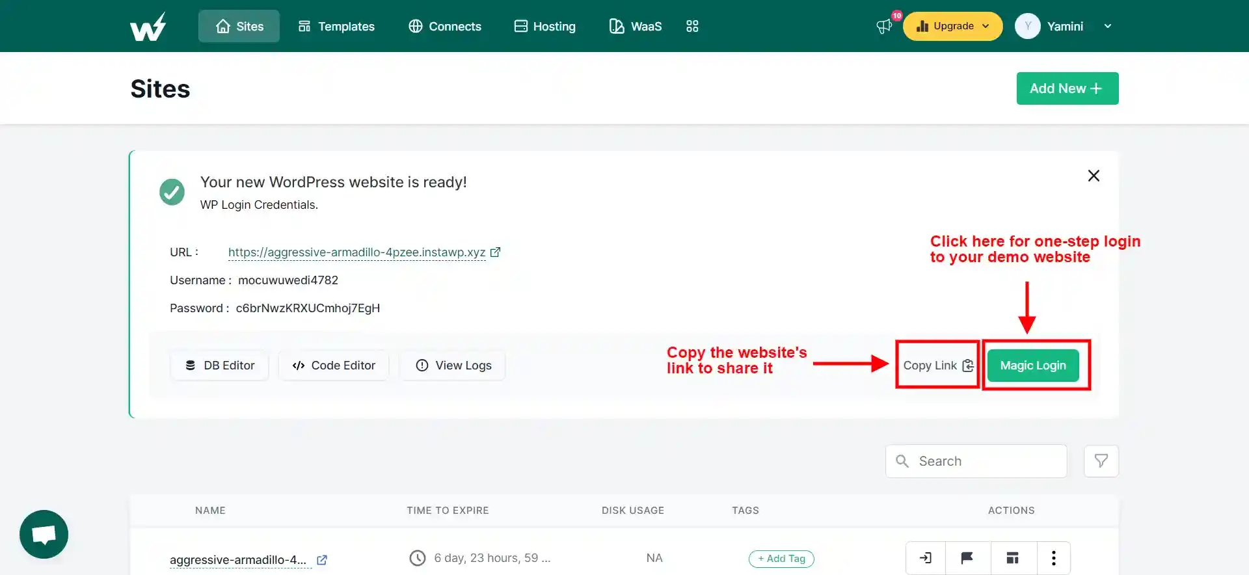Go to the Connects tab
Screen dimensions: 1249x575
[445, 26]
